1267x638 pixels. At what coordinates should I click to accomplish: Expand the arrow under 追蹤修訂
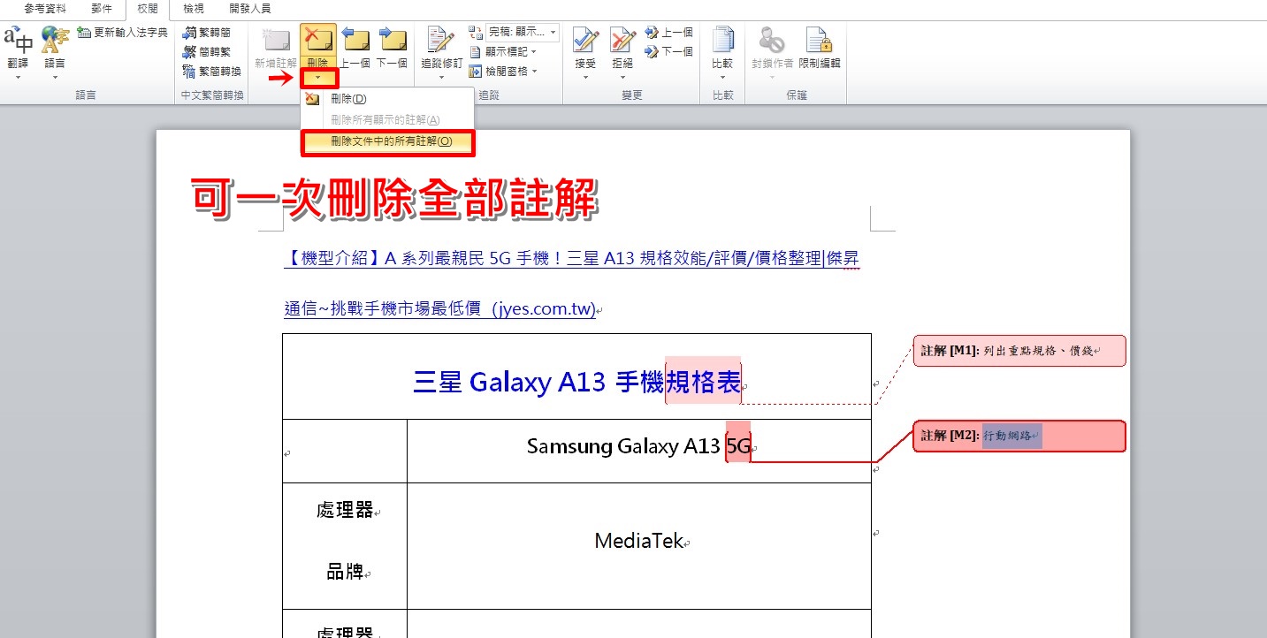[x=441, y=77]
